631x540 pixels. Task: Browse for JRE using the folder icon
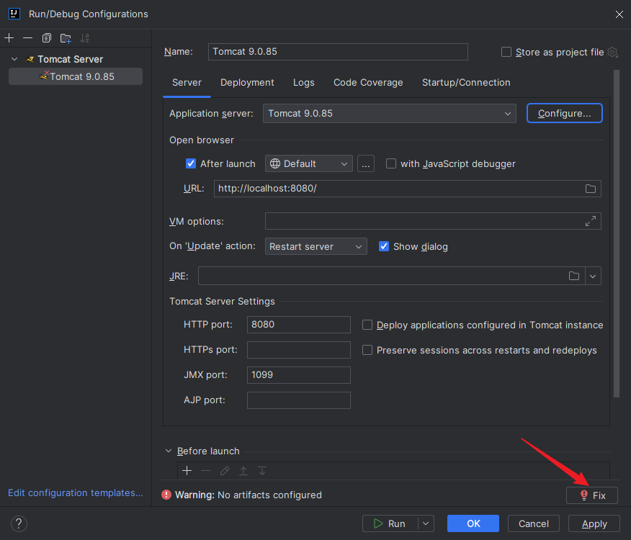(x=574, y=276)
